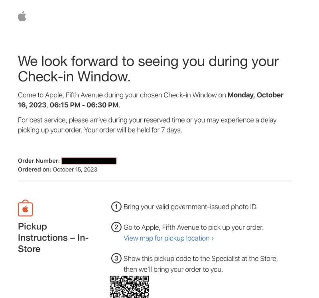Screen dimensions: 319x298
Task: Click the circled number 1 step icon
Action: (116, 207)
